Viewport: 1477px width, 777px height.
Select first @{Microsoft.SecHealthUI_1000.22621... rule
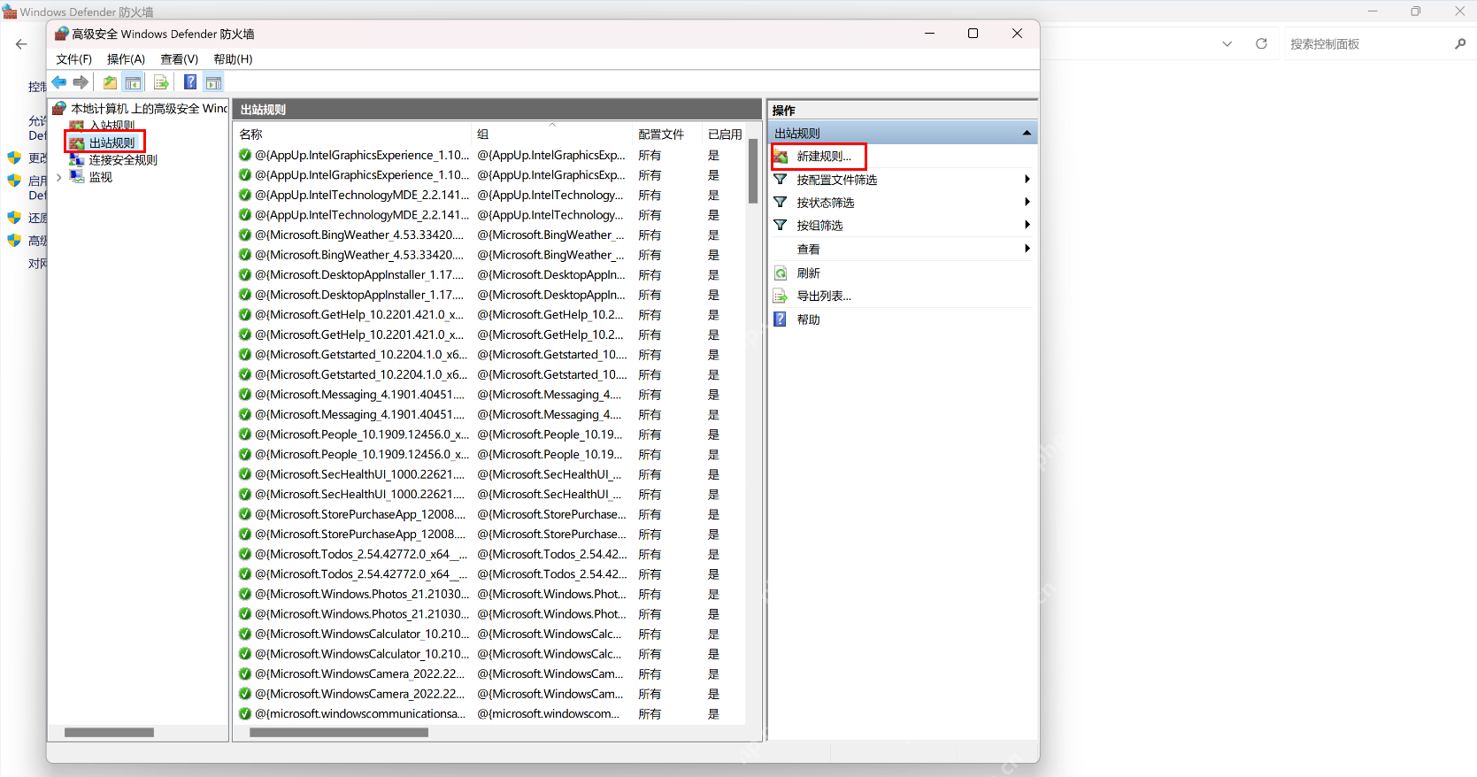coord(490,474)
